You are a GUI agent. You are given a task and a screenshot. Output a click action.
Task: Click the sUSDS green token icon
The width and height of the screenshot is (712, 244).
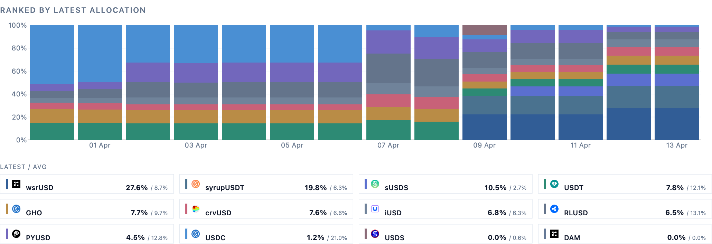pyautogui.click(x=375, y=184)
